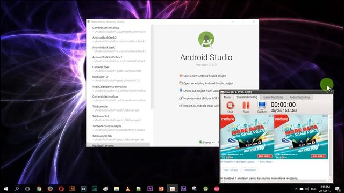Open recent project TabbedActivityExample
344x193 pixels.
tap(119, 128)
